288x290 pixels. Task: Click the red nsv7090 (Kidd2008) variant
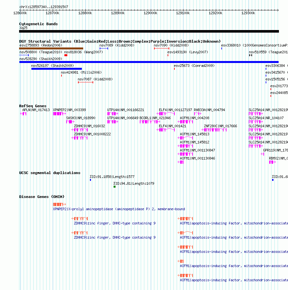click(161, 48)
